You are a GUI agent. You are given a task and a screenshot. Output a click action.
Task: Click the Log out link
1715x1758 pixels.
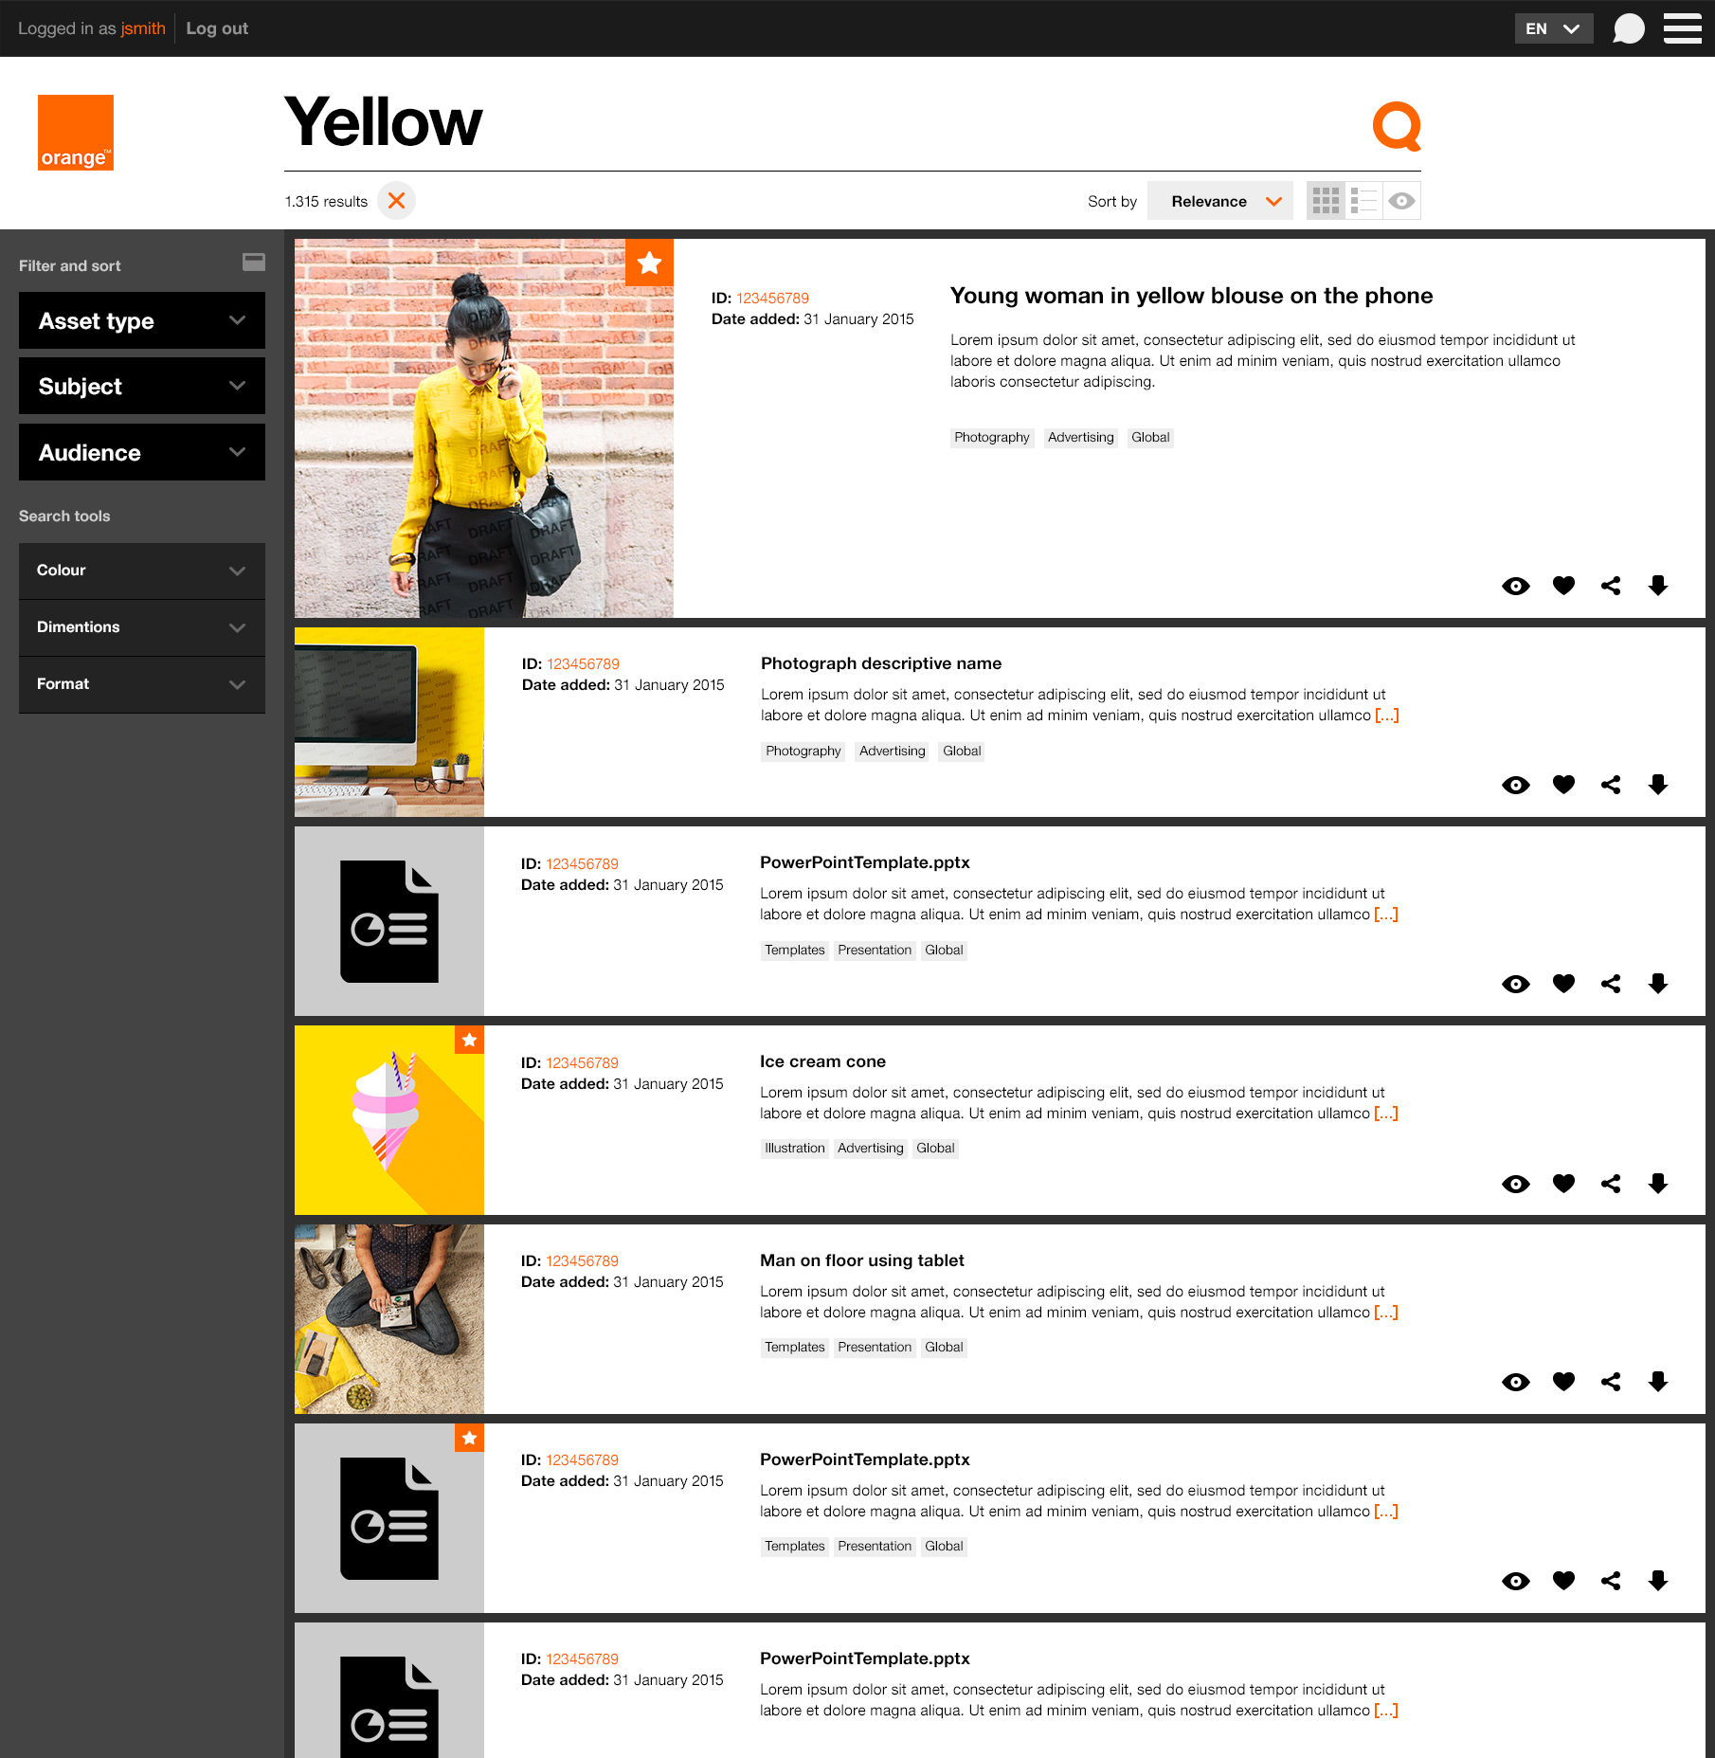pyautogui.click(x=217, y=28)
